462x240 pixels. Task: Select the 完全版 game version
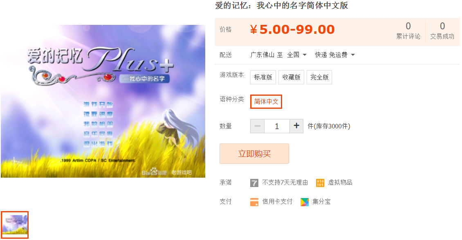coord(319,77)
